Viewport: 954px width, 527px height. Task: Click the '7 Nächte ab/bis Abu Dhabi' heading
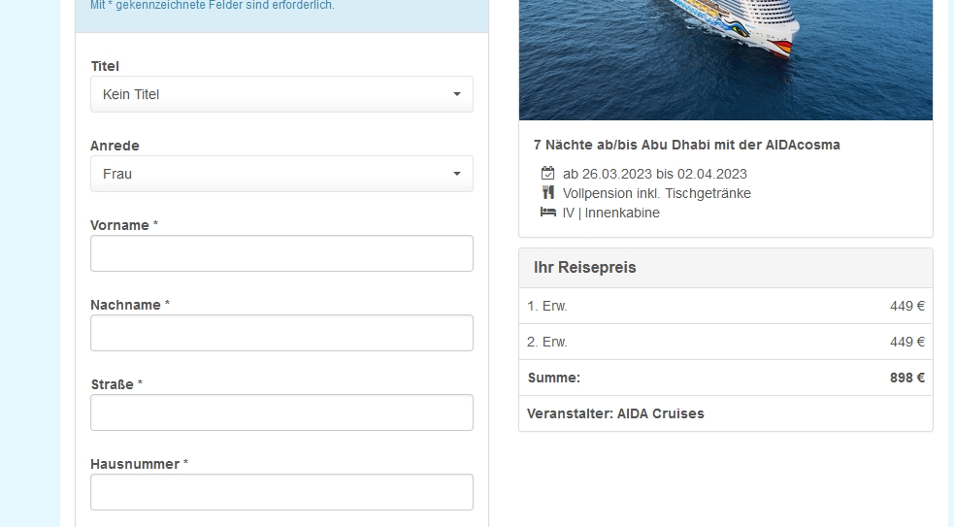686,145
